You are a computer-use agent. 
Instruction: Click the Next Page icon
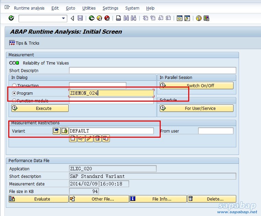pyautogui.click(x=161, y=18)
